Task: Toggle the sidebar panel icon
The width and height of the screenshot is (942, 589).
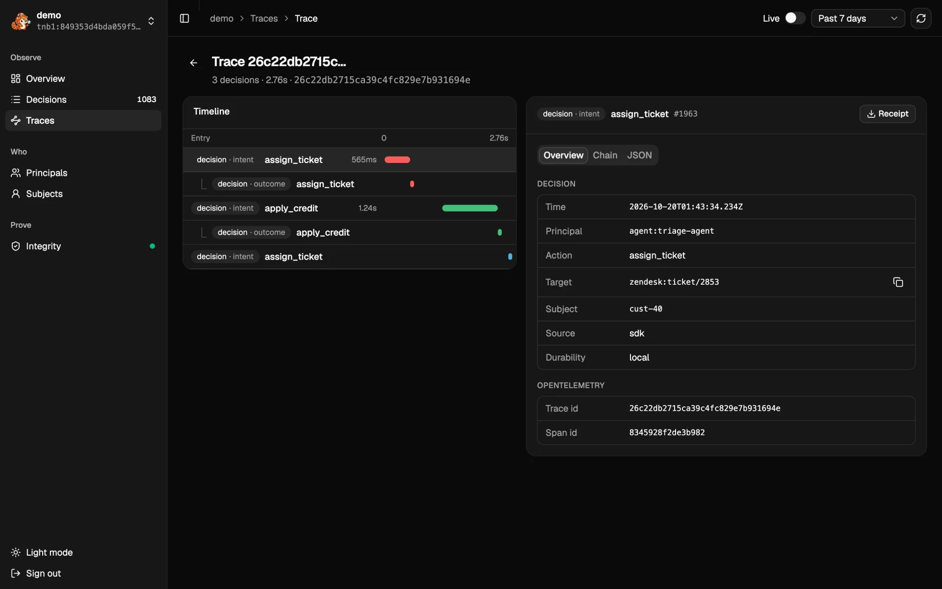Action: point(184,18)
